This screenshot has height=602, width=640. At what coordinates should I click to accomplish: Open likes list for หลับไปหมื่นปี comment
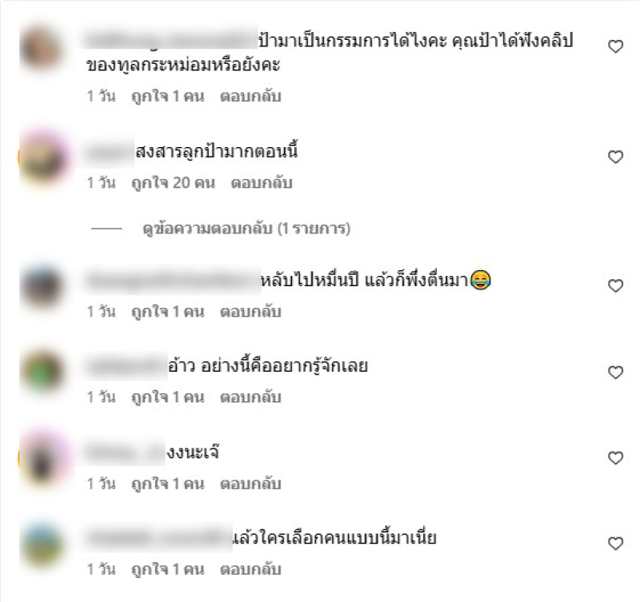[x=168, y=312]
